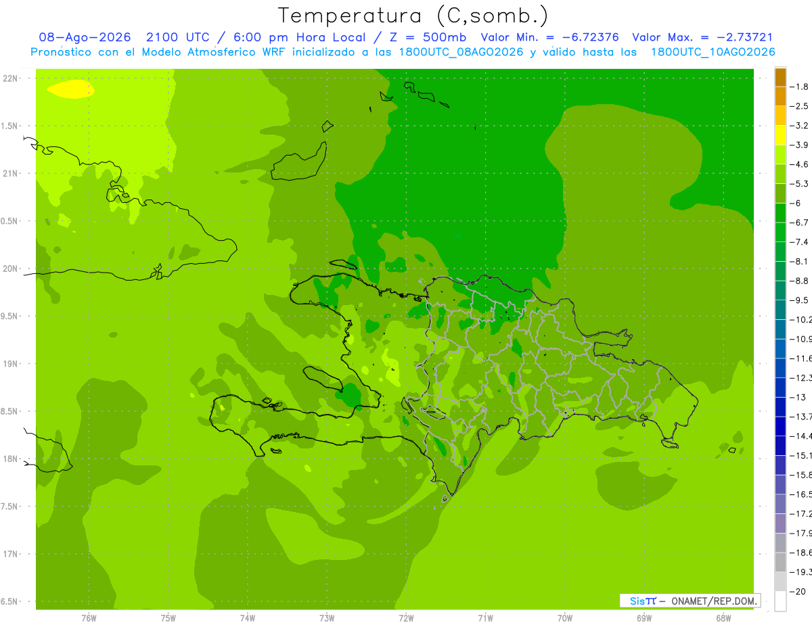This screenshot has height=627, width=812.
Task: Pick the green swatch between -6.7 and -6
Action: click(x=780, y=213)
